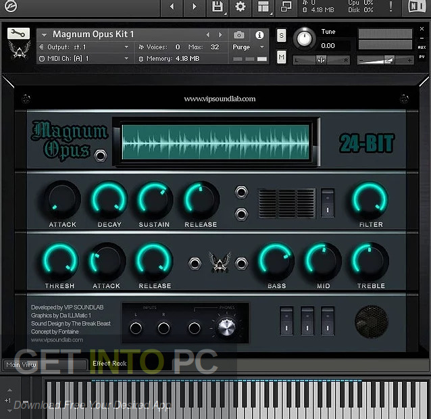The width and height of the screenshot is (431, 419).
Task: Open the Output st. 1 dropdown
Action: pyautogui.click(x=85, y=47)
